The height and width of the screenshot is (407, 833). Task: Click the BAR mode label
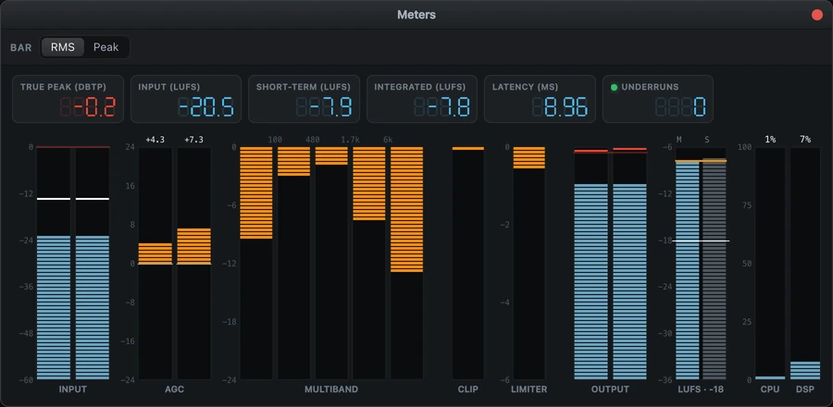(x=20, y=48)
